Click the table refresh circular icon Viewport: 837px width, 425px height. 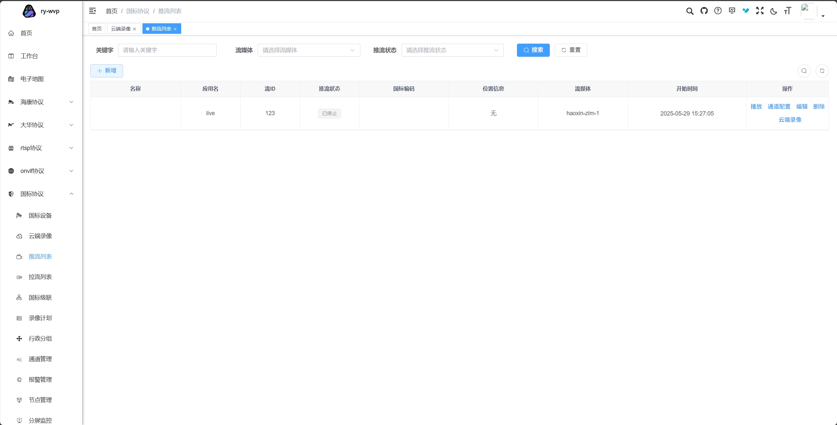822,71
